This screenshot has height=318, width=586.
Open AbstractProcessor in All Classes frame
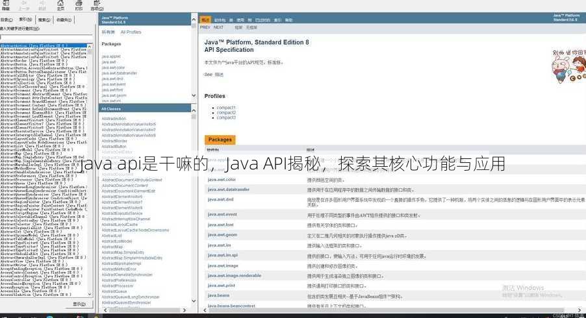[118, 286]
